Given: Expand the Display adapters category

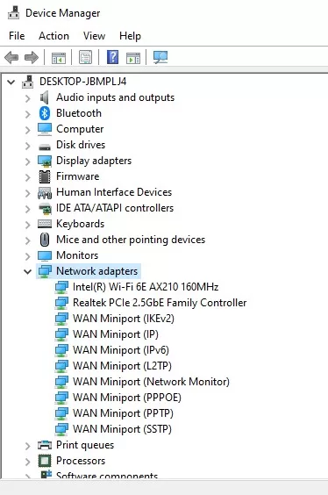Looking at the screenshot, I should point(28,161).
